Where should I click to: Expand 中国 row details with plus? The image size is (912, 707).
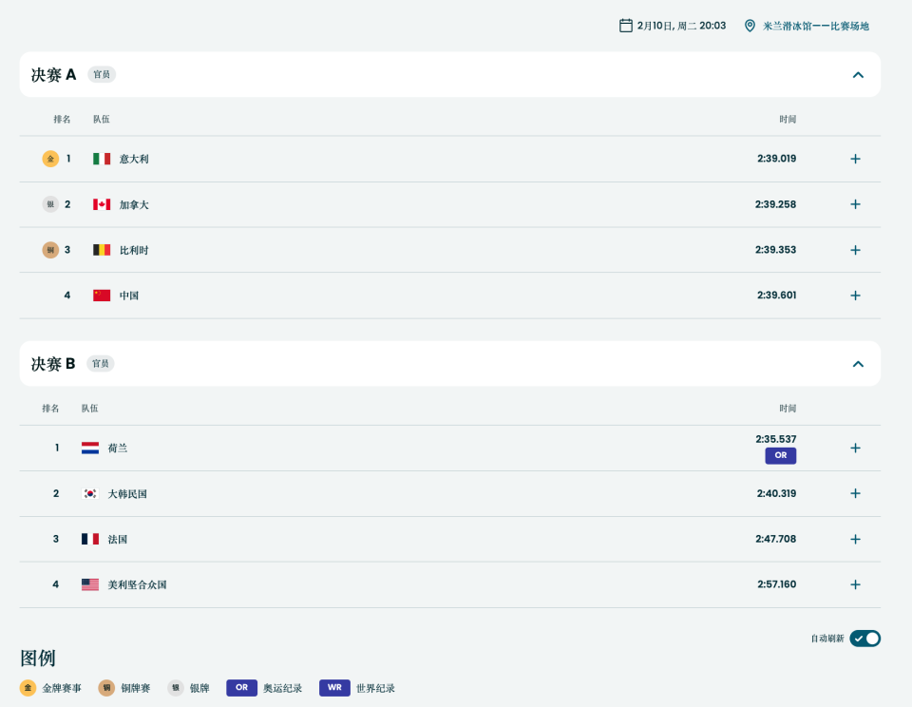pyautogui.click(x=855, y=296)
